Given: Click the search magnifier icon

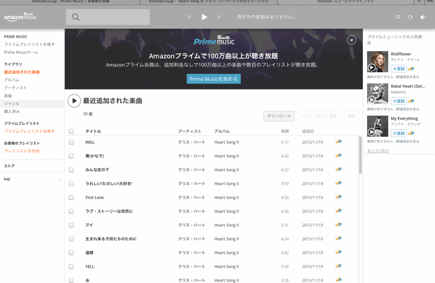Looking at the screenshot, I should click(x=76, y=17).
